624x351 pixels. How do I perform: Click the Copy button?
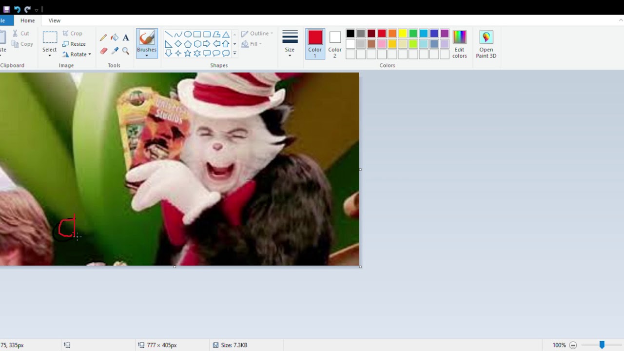point(22,44)
